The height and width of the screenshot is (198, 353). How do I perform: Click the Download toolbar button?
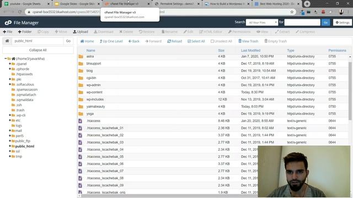click(x=104, y=32)
